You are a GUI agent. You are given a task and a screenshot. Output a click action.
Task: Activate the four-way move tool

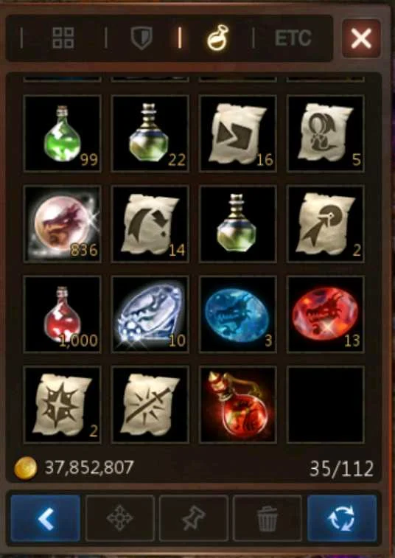pyautogui.click(x=120, y=517)
